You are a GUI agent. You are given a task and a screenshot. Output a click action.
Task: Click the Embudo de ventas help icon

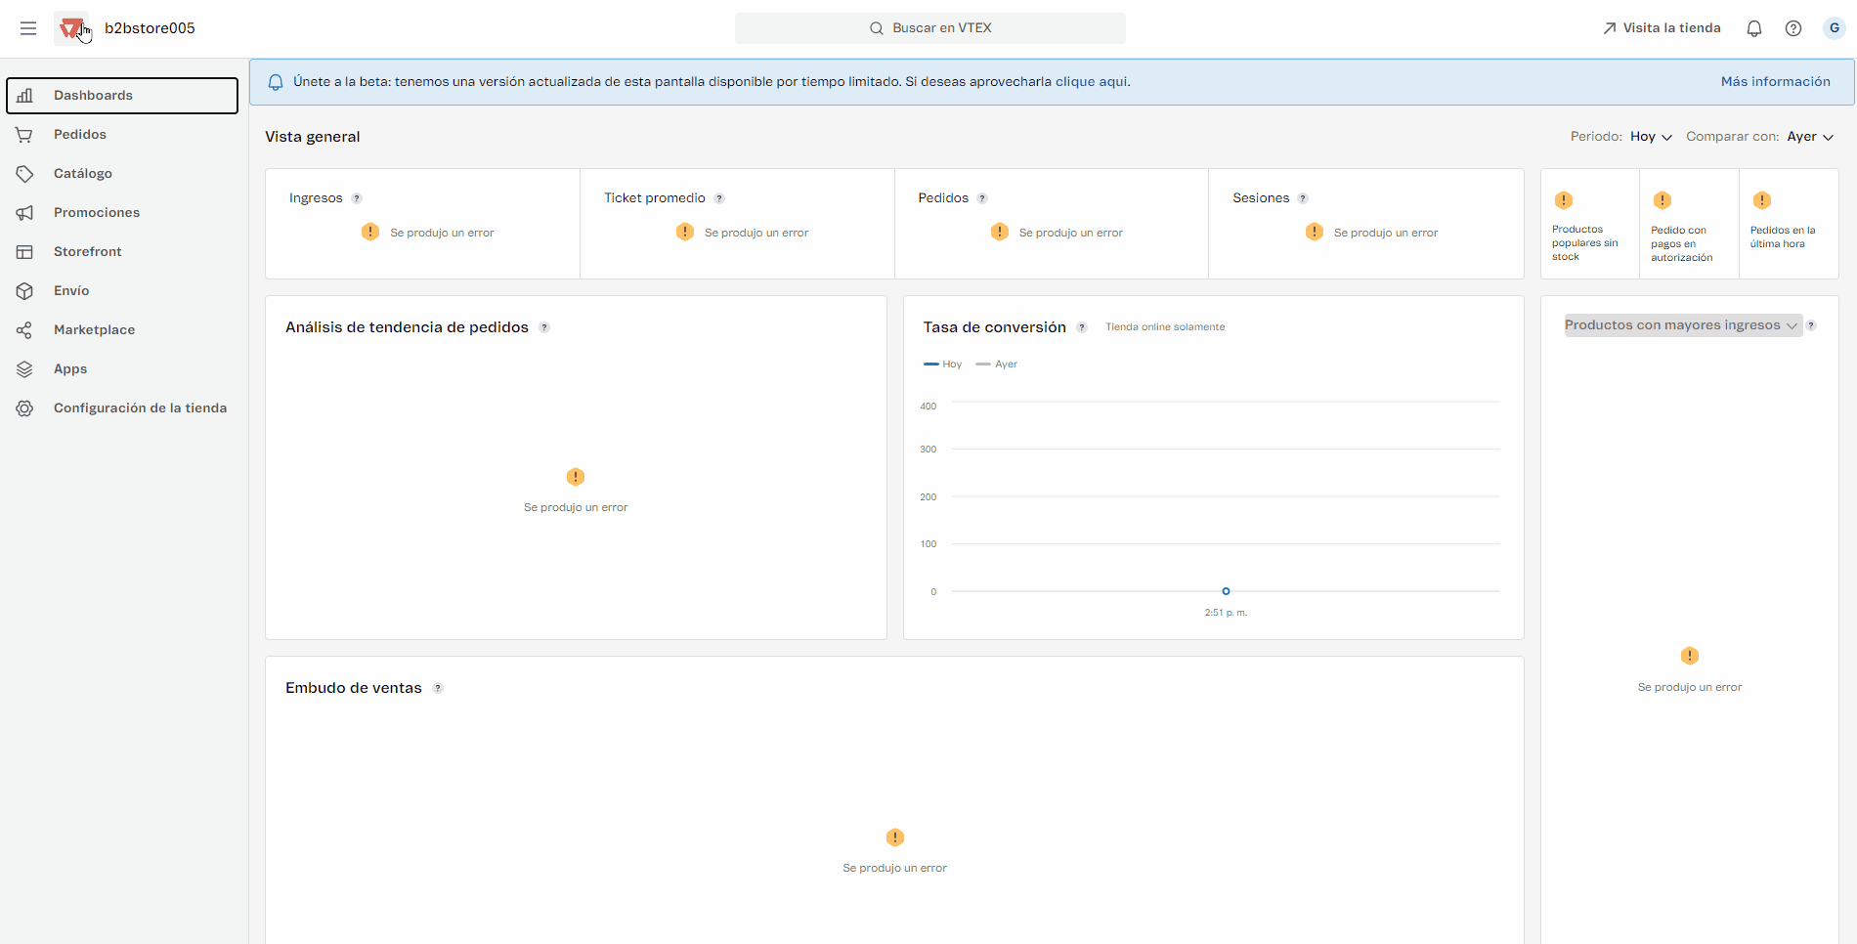tap(438, 688)
